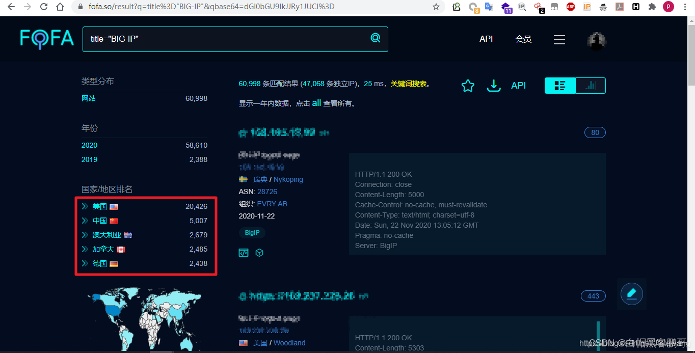
Task: Switch to chart statistics view
Action: pyautogui.click(x=591, y=86)
